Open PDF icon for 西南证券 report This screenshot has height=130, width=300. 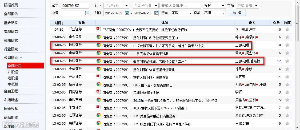[98, 92]
